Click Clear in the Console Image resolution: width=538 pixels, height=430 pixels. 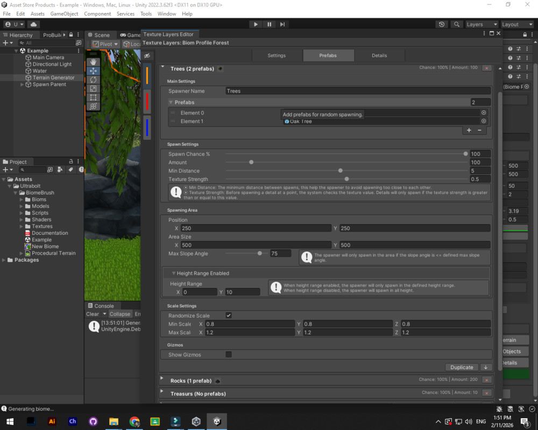coord(93,314)
